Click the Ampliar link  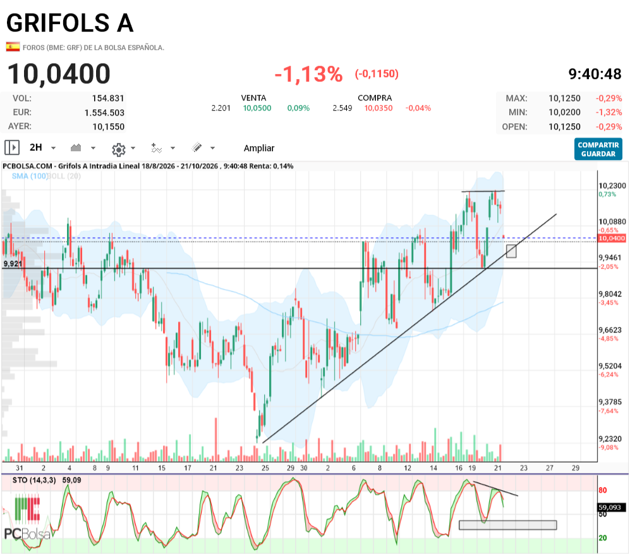pyautogui.click(x=258, y=148)
